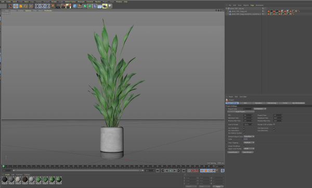Collapse top object in Object Manager tree

tap(226, 8)
